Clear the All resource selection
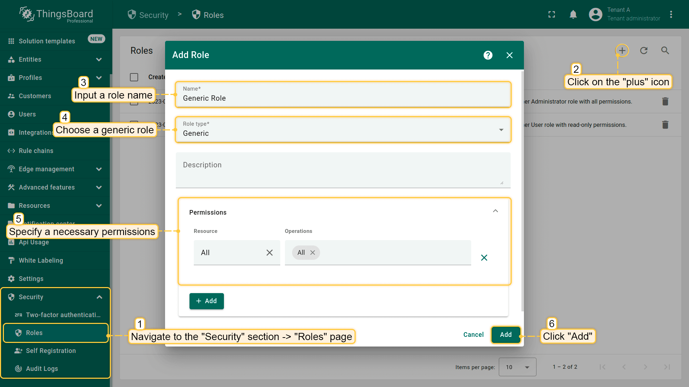 [x=269, y=253]
